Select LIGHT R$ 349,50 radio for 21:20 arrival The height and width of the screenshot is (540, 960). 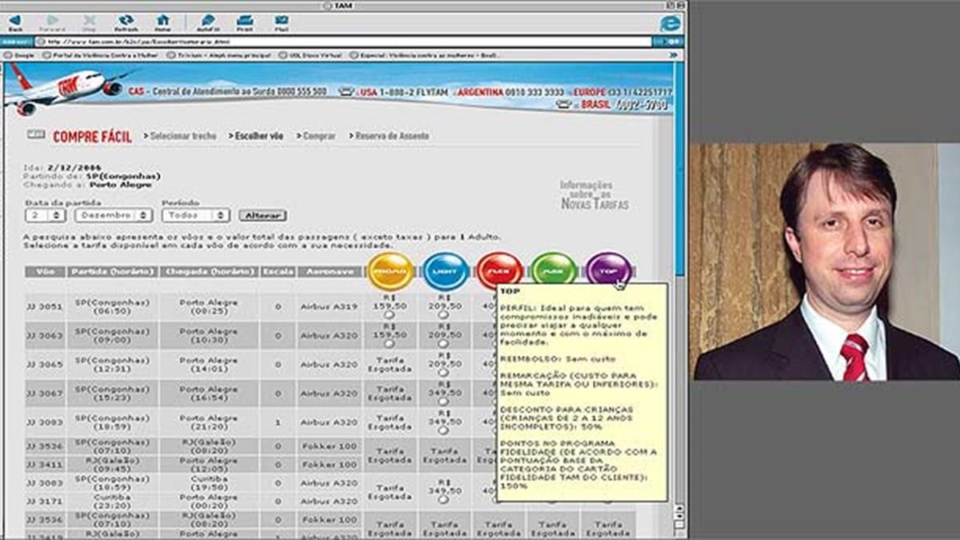tap(444, 430)
